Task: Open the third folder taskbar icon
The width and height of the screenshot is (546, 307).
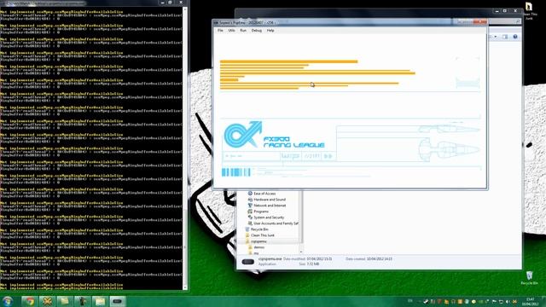Action: tap(65, 301)
